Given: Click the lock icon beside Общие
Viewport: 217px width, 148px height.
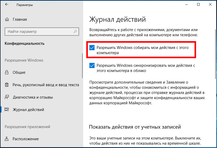Looking at the screenshot, I should point(7,72).
